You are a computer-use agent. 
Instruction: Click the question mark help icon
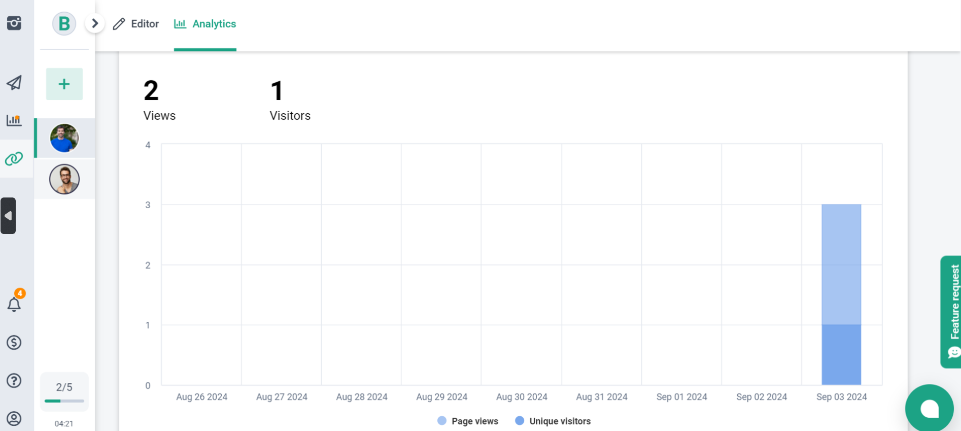click(x=14, y=380)
